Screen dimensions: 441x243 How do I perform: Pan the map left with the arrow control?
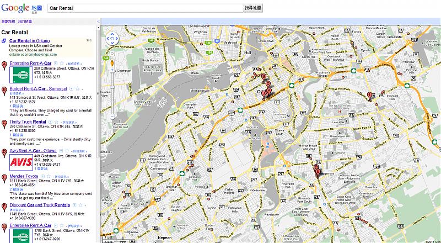point(108,39)
